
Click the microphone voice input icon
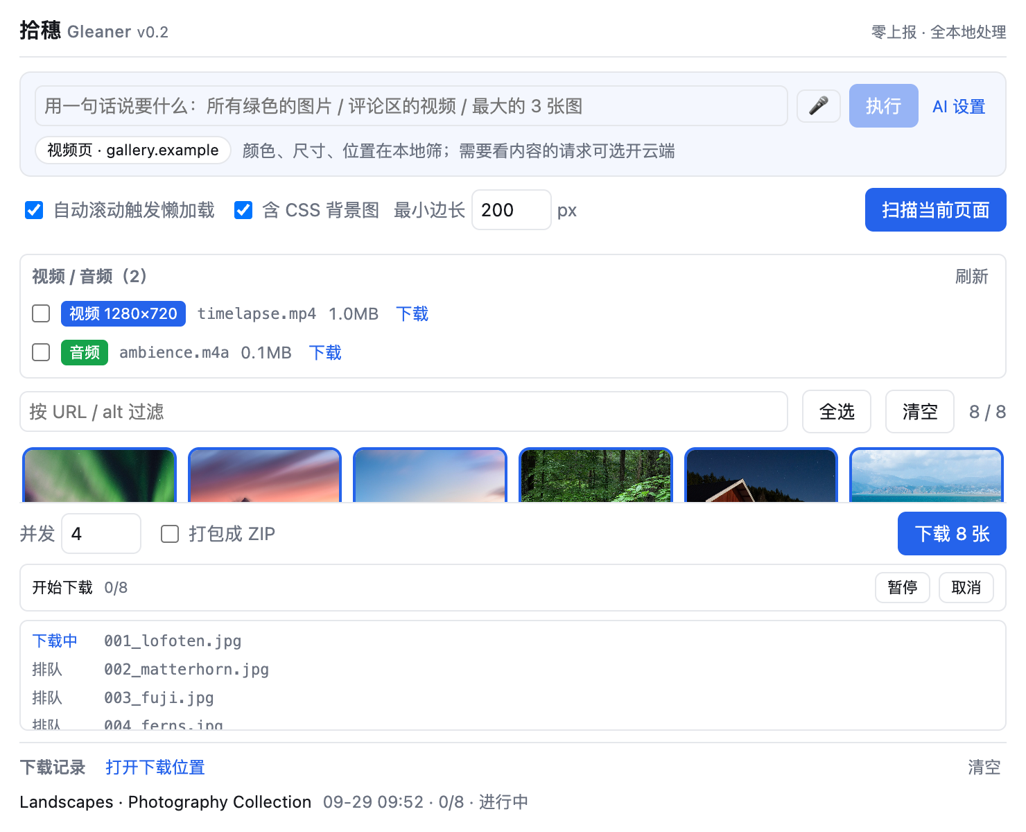[819, 106]
